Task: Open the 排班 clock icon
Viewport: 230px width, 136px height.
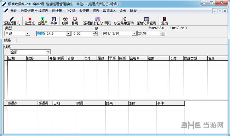Action: pos(75,21)
